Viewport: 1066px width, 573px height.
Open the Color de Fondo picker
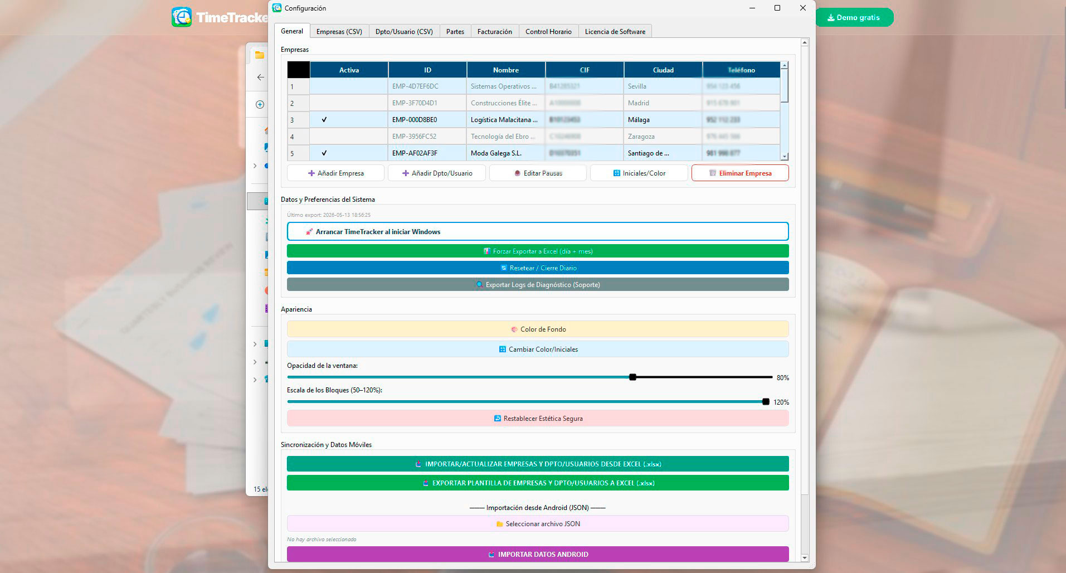click(x=538, y=329)
